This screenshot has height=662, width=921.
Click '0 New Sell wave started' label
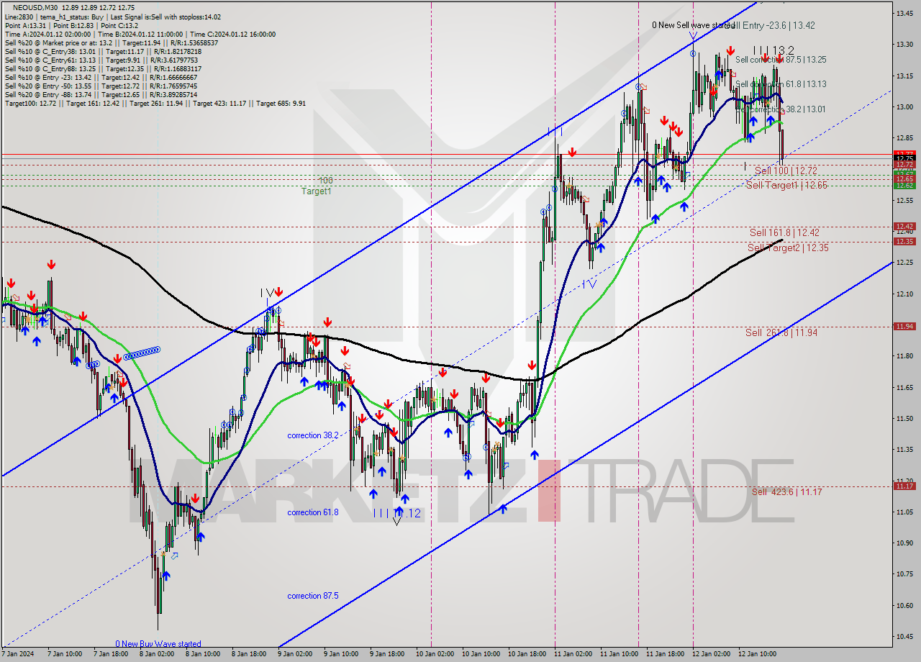[693, 25]
